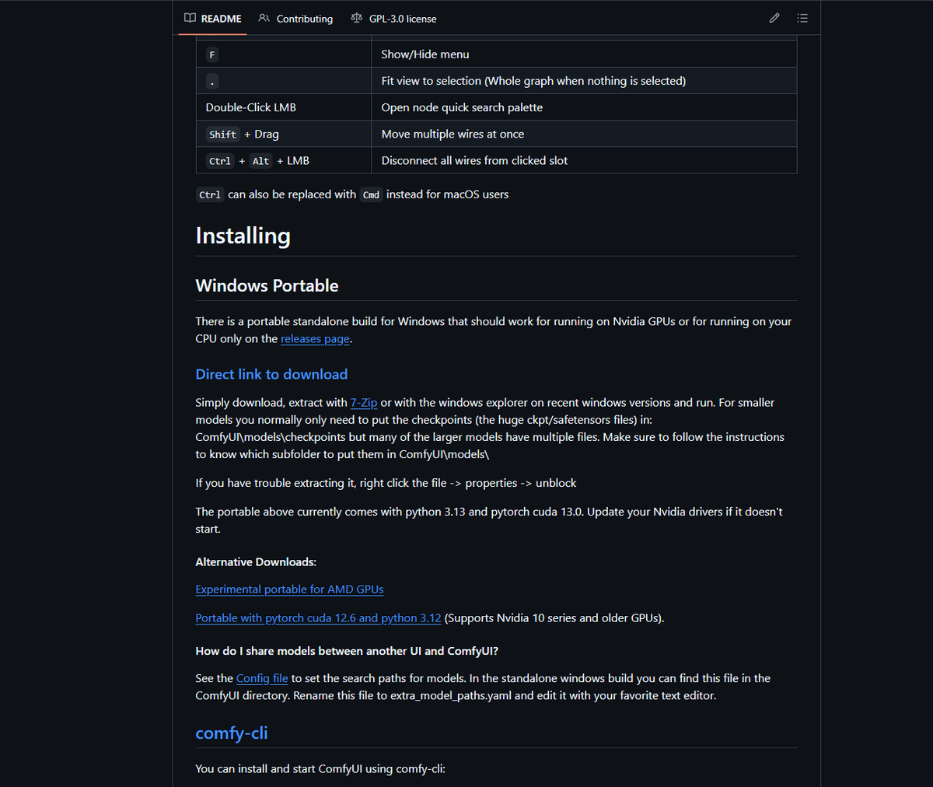Click the comfy-cli heading link
This screenshot has height=787, width=933.
tap(232, 733)
